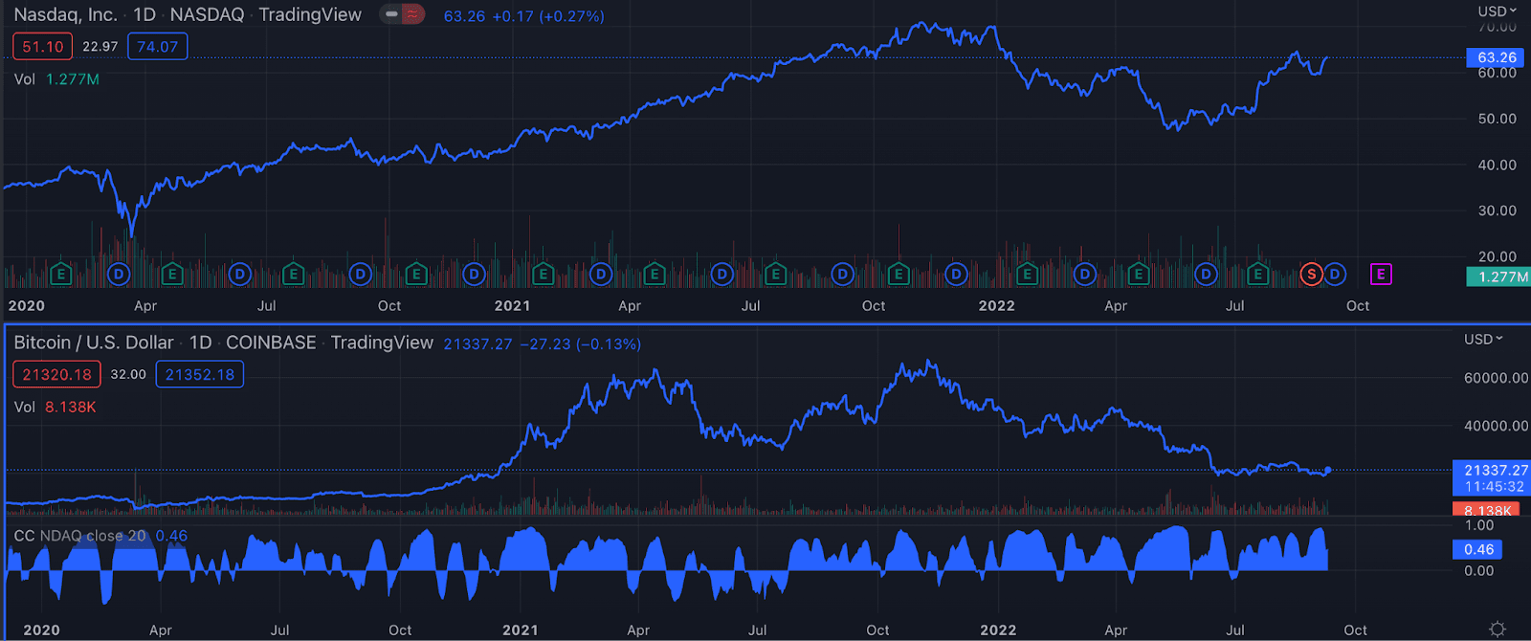The height and width of the screenshot is (641, 1531).
Task: Click dividend D marker near April 2020
Action: click(119, 275)
